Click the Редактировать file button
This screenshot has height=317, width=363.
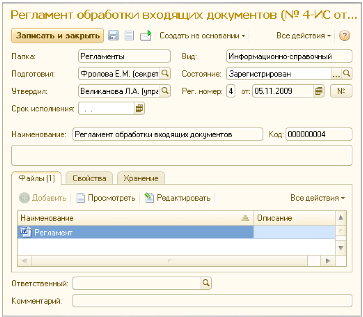(177, 198)
